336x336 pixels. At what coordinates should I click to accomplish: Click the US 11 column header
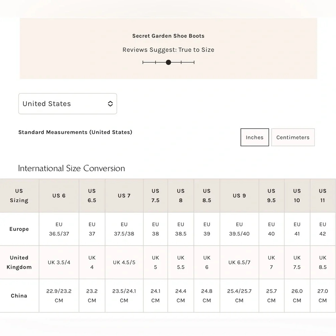tap(323, 196)
